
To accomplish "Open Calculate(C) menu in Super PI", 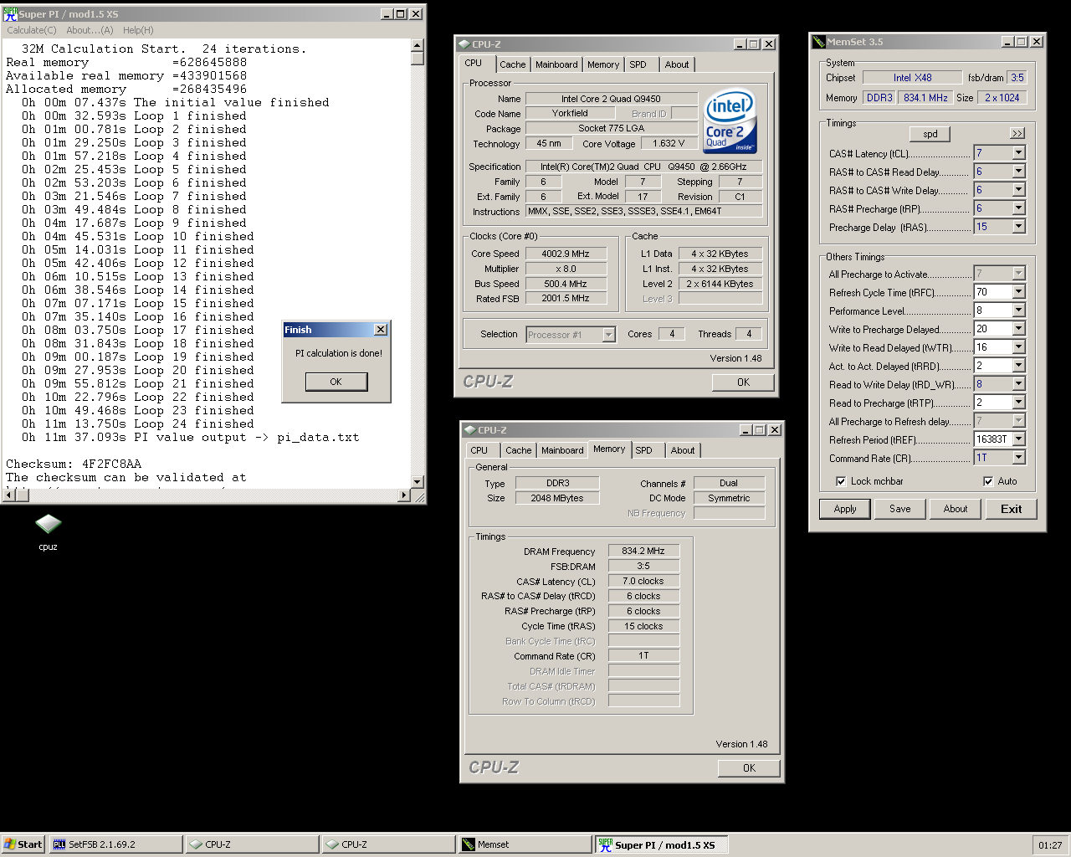I will [x=32, y=30].
